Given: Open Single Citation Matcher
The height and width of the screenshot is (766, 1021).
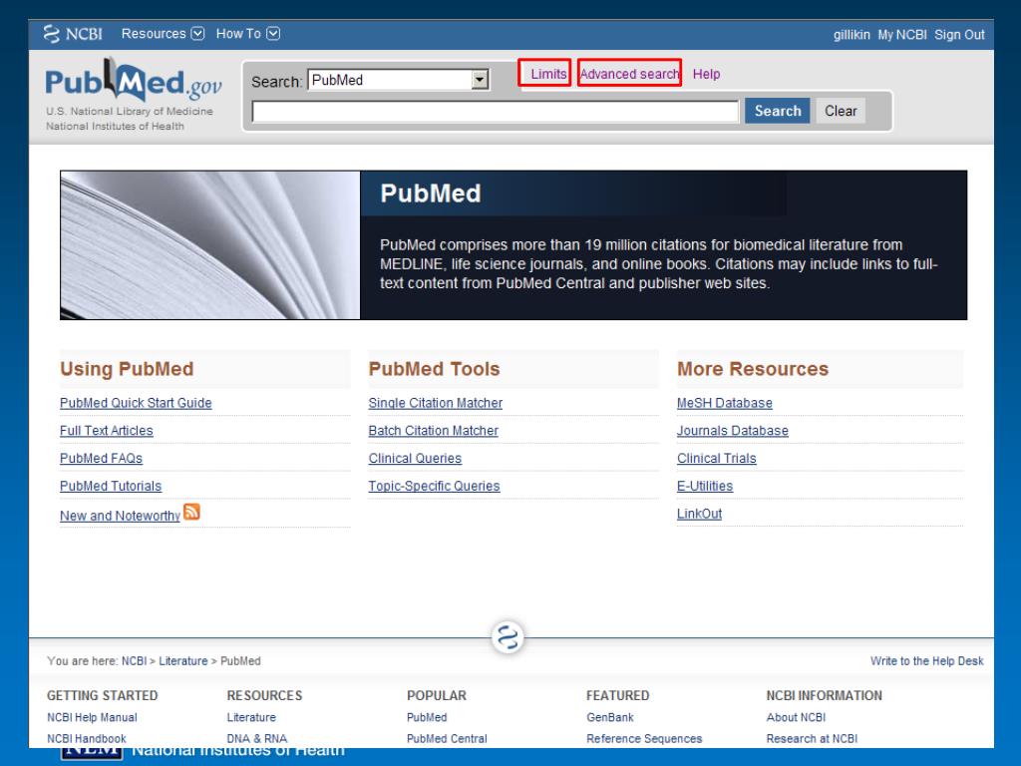Looking at the screenshot, I should click(x=436, y=403).
